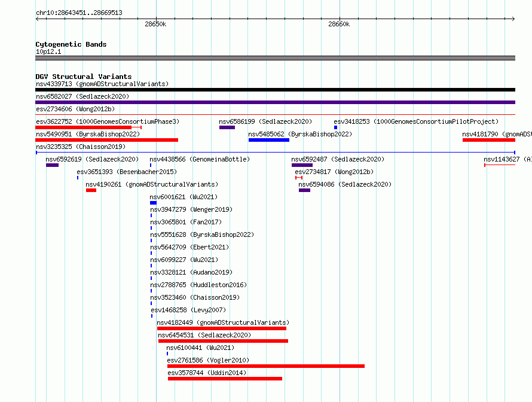Click nsv5490951 (ByrskaBishop2022) label
532x402 pixels.
pyautogui.click(x=88, y=134)
